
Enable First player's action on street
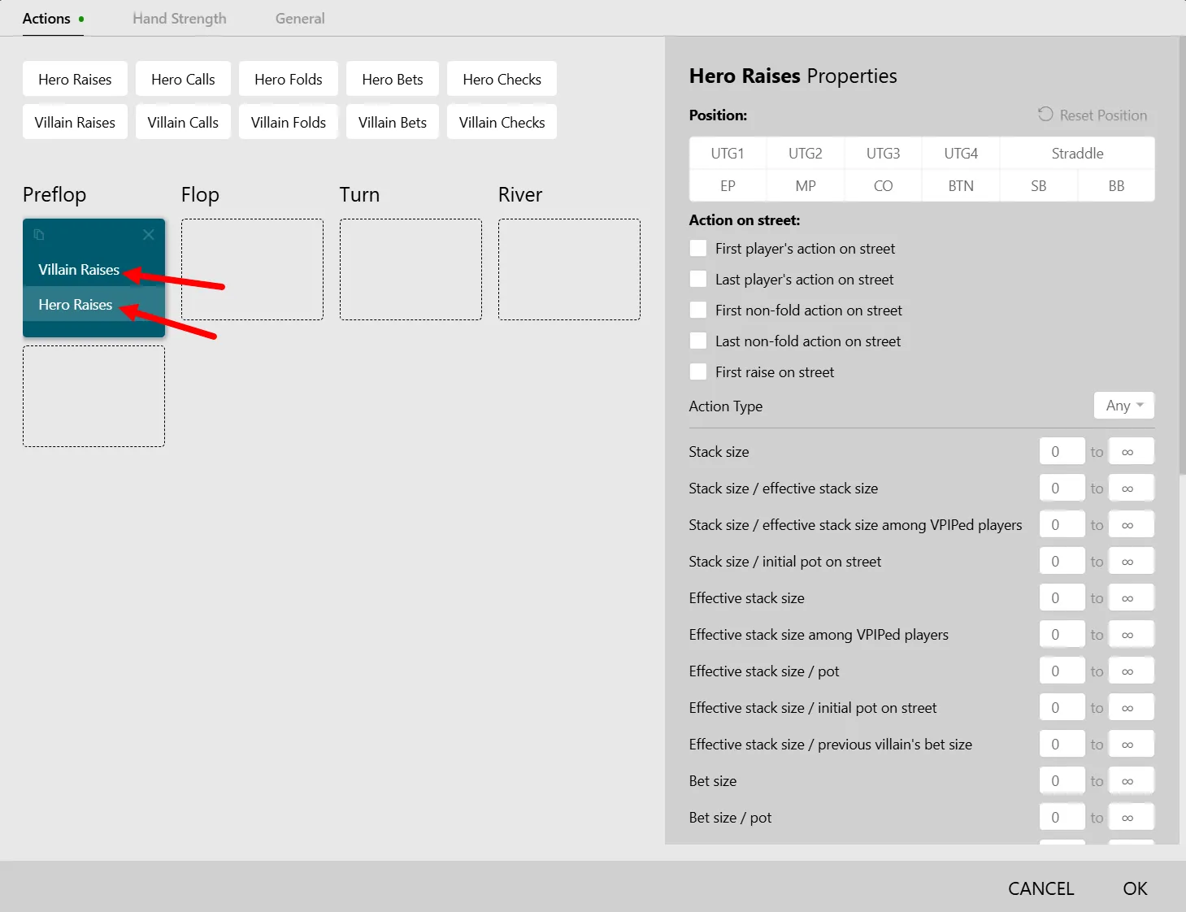click(698, 249)
